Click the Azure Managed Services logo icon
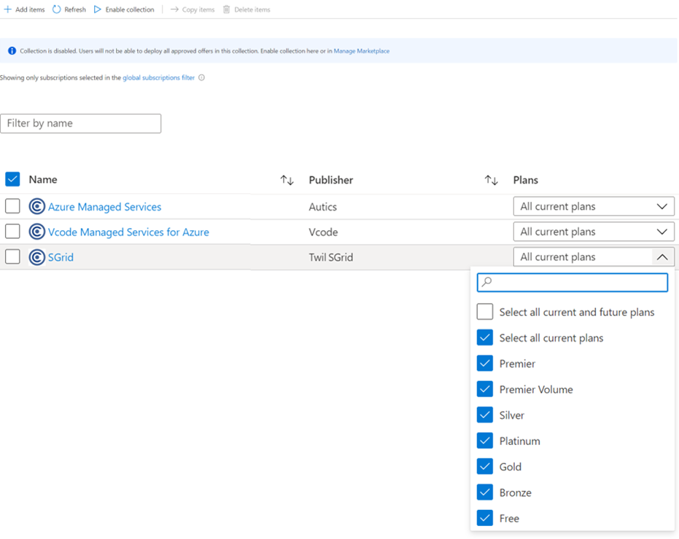 click(x=37, y=207)
